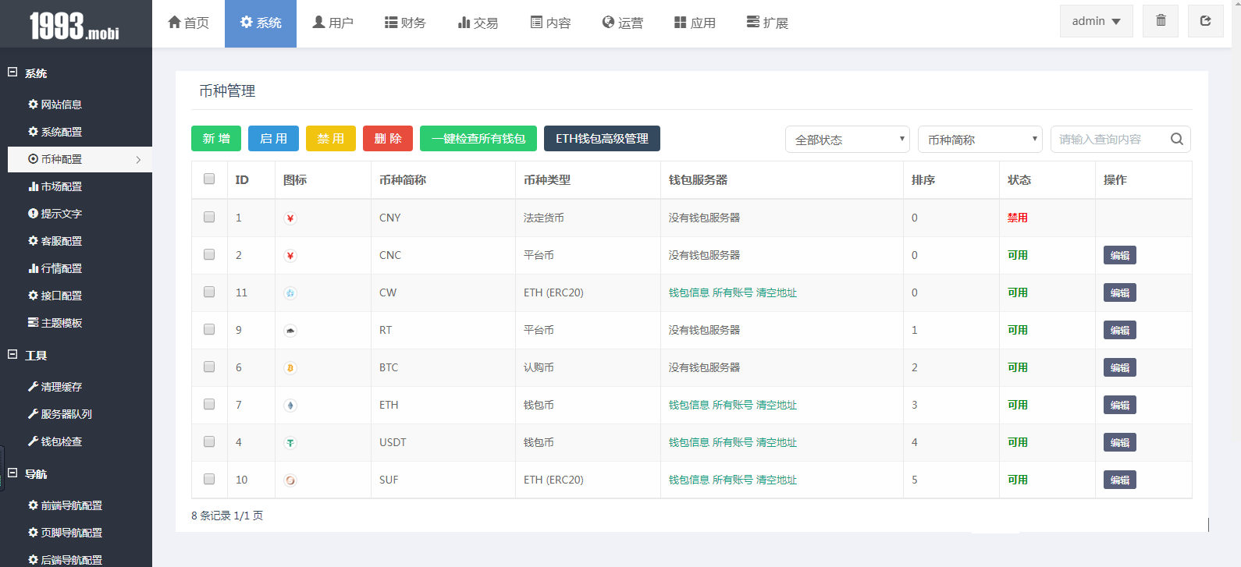
Task: Click the search magnifier icon
Action: (1177, 140)
